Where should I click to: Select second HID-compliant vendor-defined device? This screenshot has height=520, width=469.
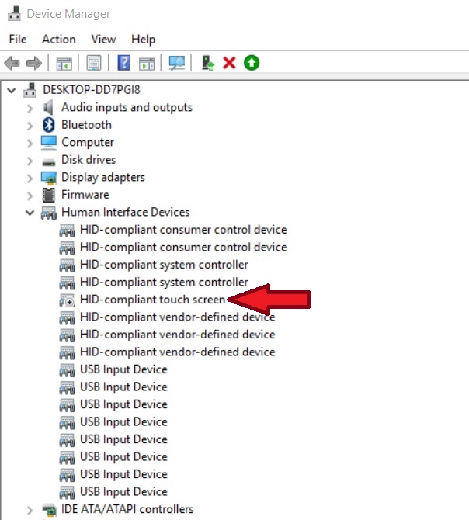coord(178,335)
